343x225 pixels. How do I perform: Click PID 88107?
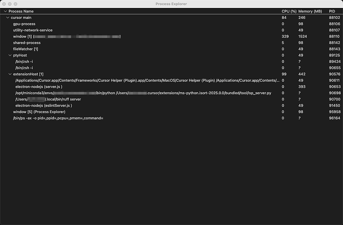coord(335,30)
